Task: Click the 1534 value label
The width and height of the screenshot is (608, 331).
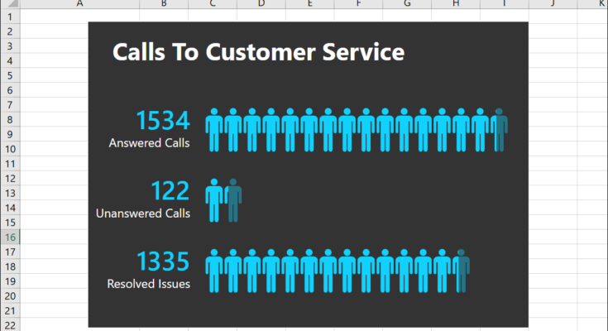Action: 163,121
